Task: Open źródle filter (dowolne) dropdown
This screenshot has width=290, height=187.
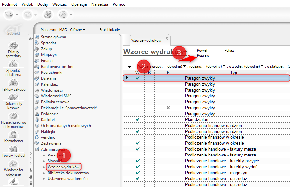Action: [x=254, y=66]
